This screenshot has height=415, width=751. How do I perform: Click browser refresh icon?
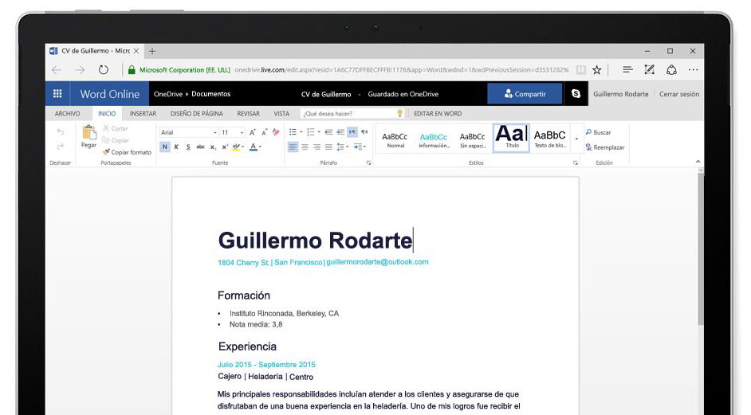pyautogui.click(x=104, y=70)
